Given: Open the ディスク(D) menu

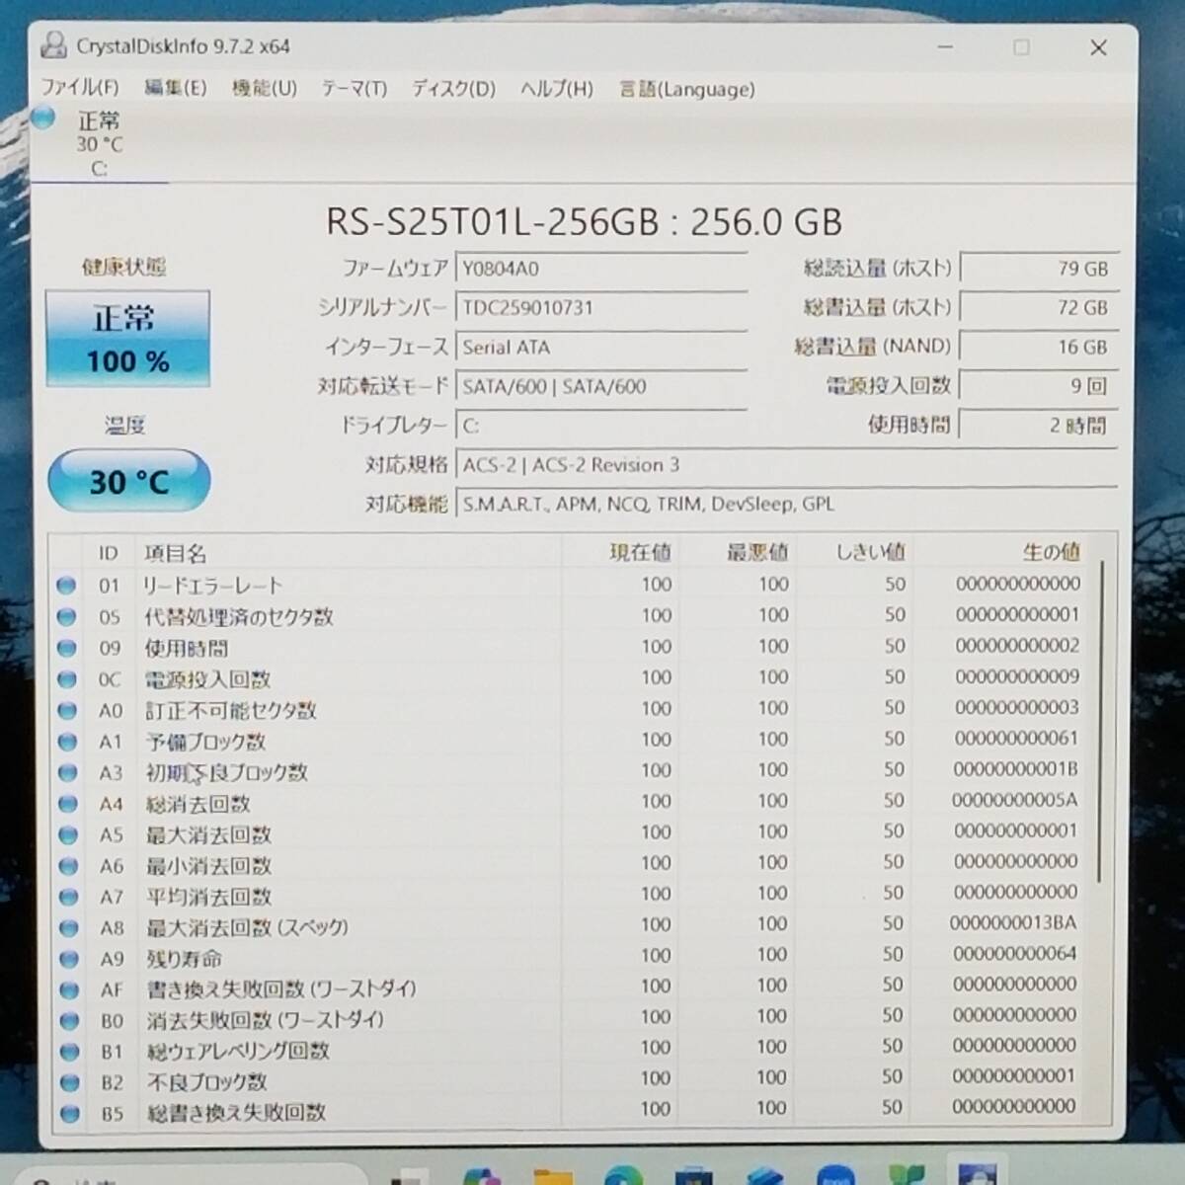Looking at the screenshot, I should coord(454,89).
